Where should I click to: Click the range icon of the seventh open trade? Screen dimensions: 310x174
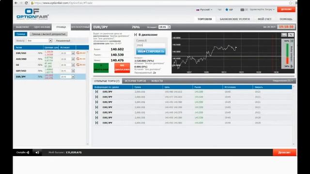tap(97, 123)
